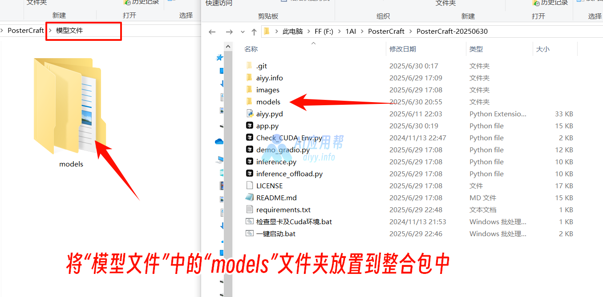Screen dimensions: 603x297
Task: Click type Python Extensio... for aiyy.pyd
Action: (x=498, y=114)
